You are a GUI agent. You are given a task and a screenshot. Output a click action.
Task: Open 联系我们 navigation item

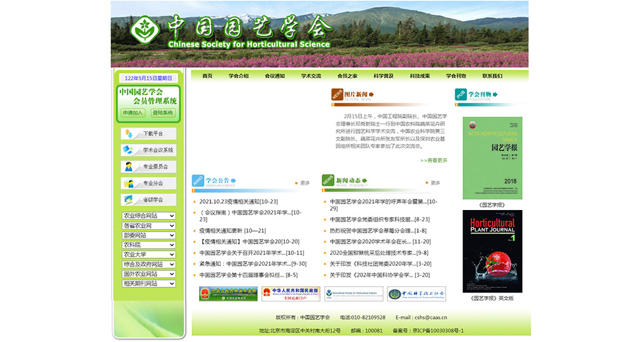tap(492, 76)
